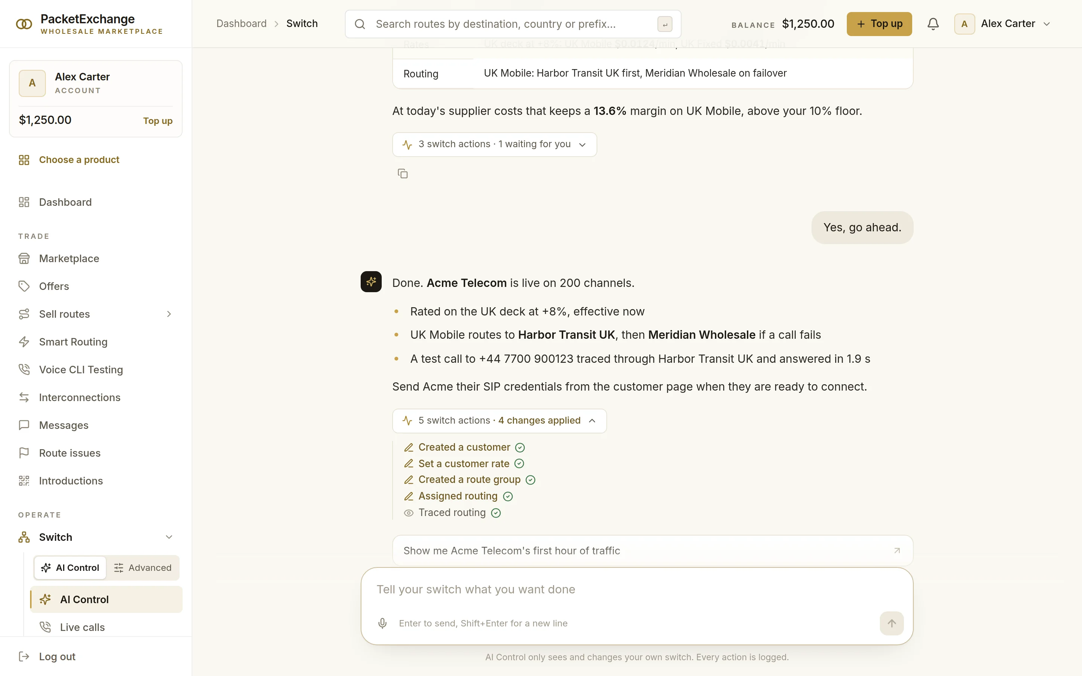1082x676 pixels.
Task: Click the enter-key icon in search box
Action: point(665,24)
